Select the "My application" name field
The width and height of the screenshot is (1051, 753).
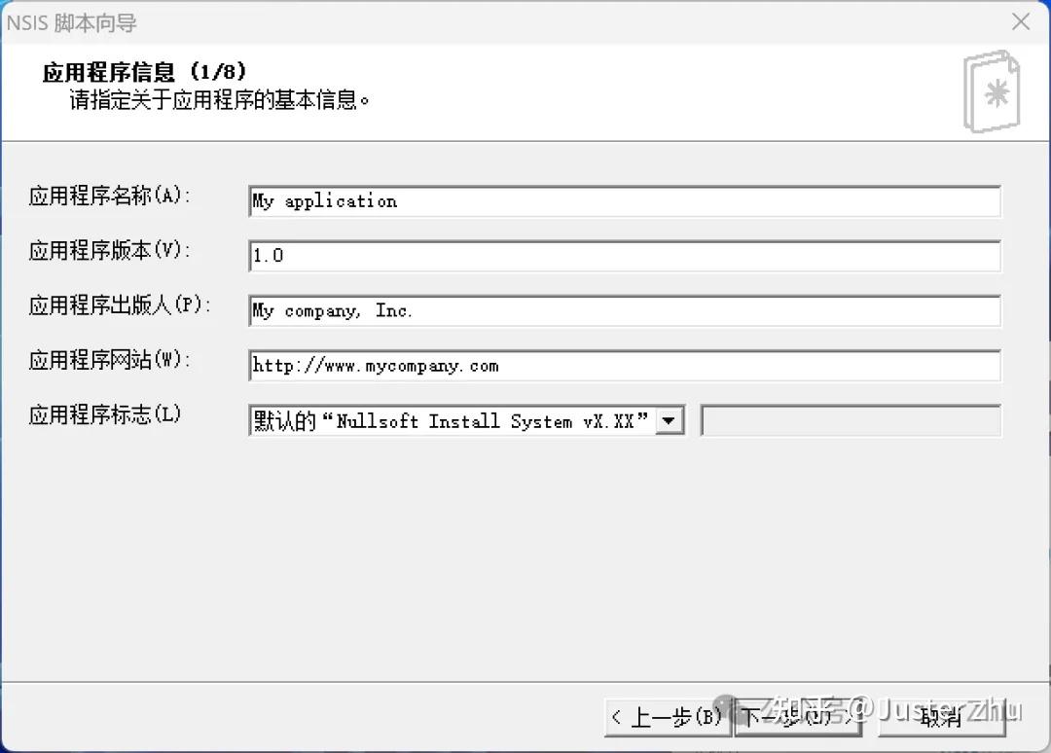623,201
